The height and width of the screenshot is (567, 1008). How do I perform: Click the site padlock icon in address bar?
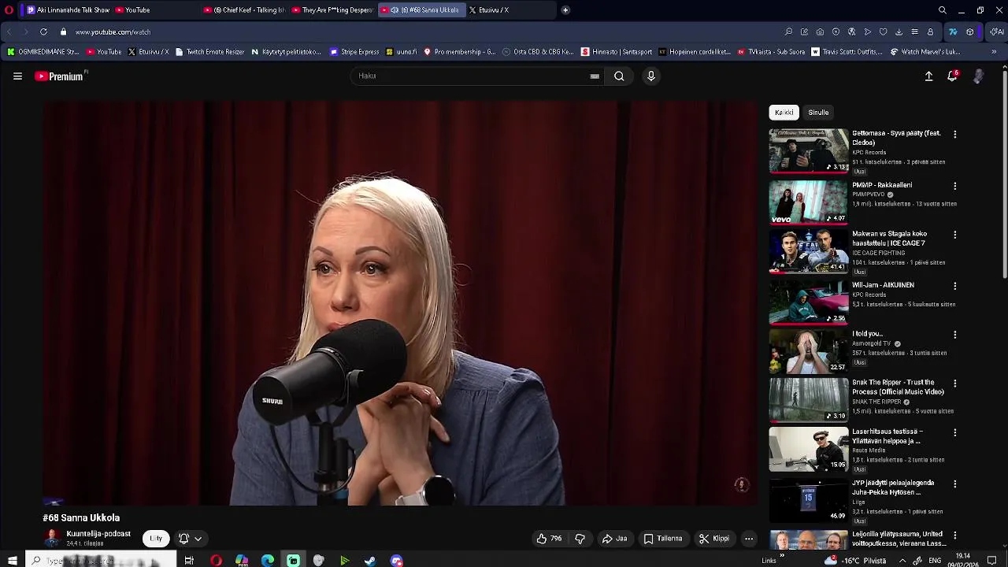[x=64, y=31]
